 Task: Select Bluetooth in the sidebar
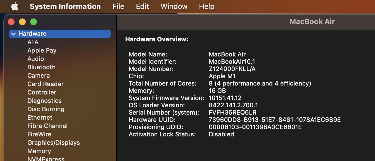click(x=41, y=67)
